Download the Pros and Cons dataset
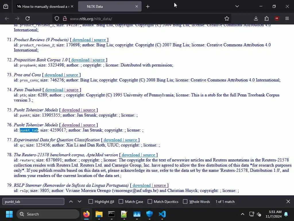Image resolution: width=294 pixels, height=221 pixels. [x=54, y=75]
